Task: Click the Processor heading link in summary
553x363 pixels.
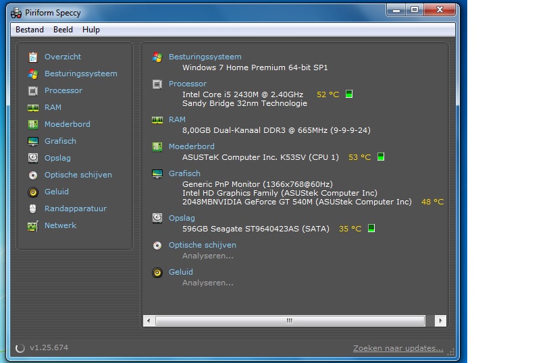Action: coord(188,84)
